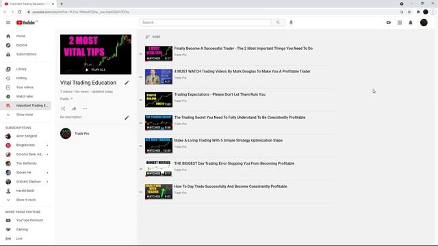This screenshot has width=438, height=246.
Task: Edit the playlist title pencil icon
Action: point(127,83)
